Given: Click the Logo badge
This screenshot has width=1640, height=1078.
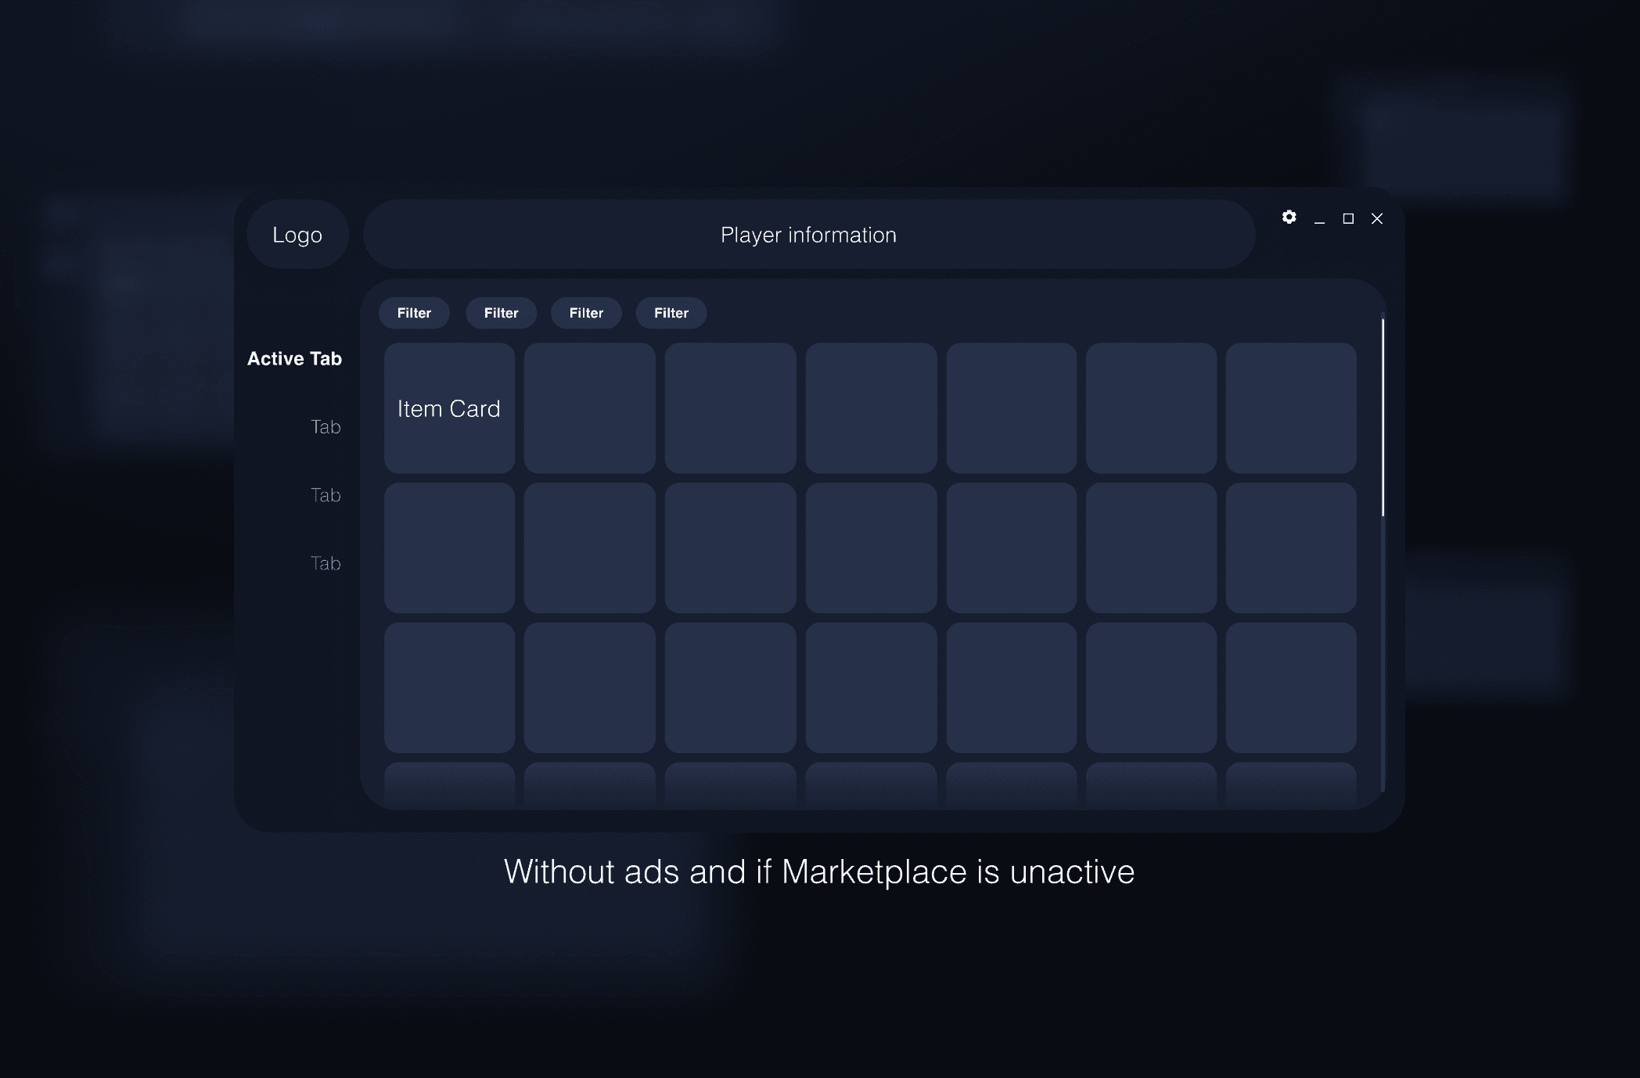Looking at the screenshot, I should tap(297, 235).
